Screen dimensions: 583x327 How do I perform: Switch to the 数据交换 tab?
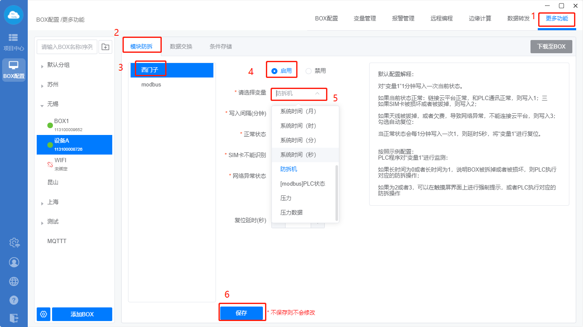[181, 46]
